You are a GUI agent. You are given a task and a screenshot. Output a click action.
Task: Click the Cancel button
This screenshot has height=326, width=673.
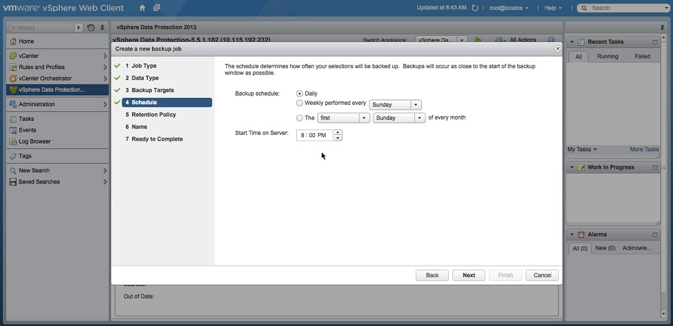pyautogui.click(x=542, y=276)
